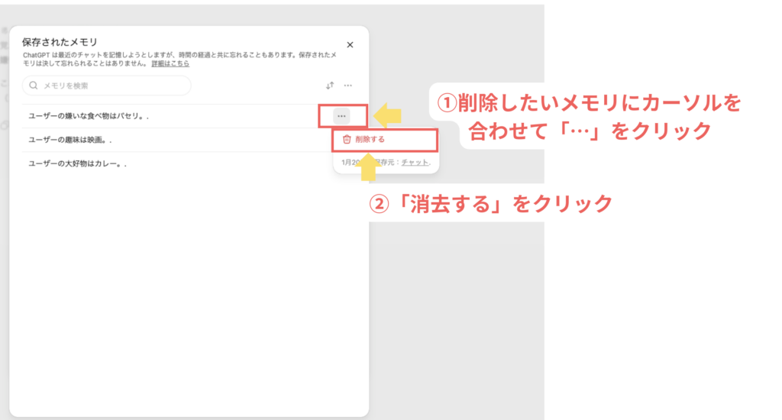The width and height of the screenshot is (782, 420).
Task: Click the magnifier icon in search box
Action: 34,86
